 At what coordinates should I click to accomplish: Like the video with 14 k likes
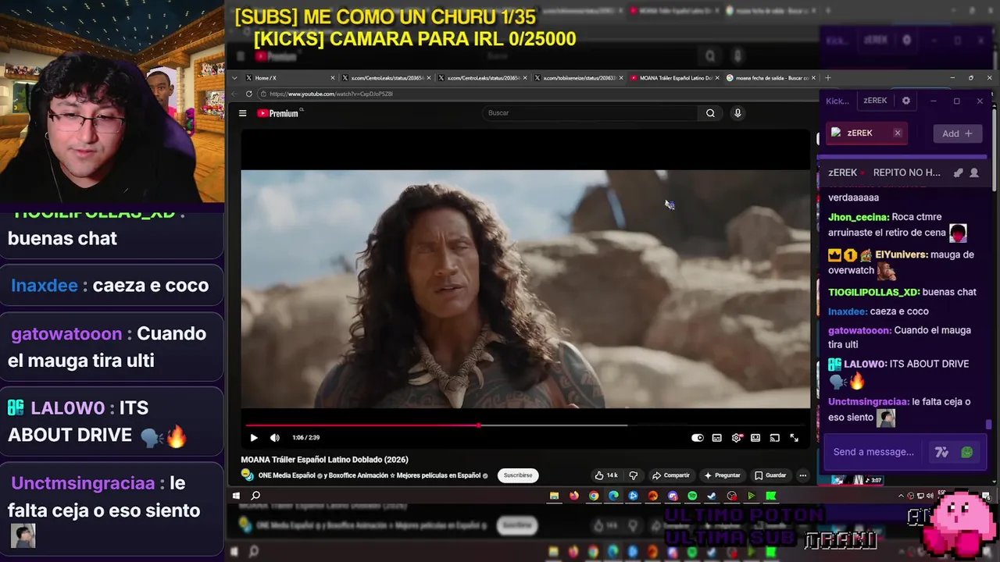(x=605, y=475)
